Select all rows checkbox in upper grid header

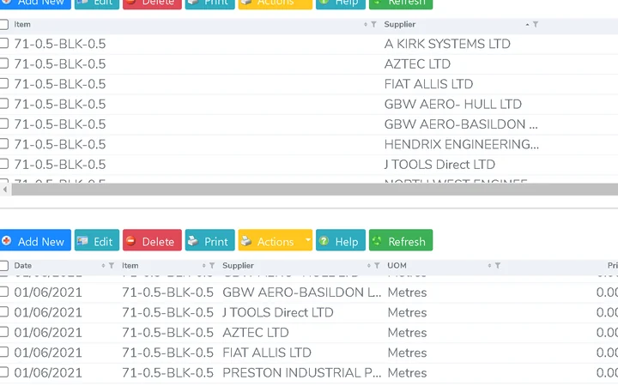(x=4, y=24)
